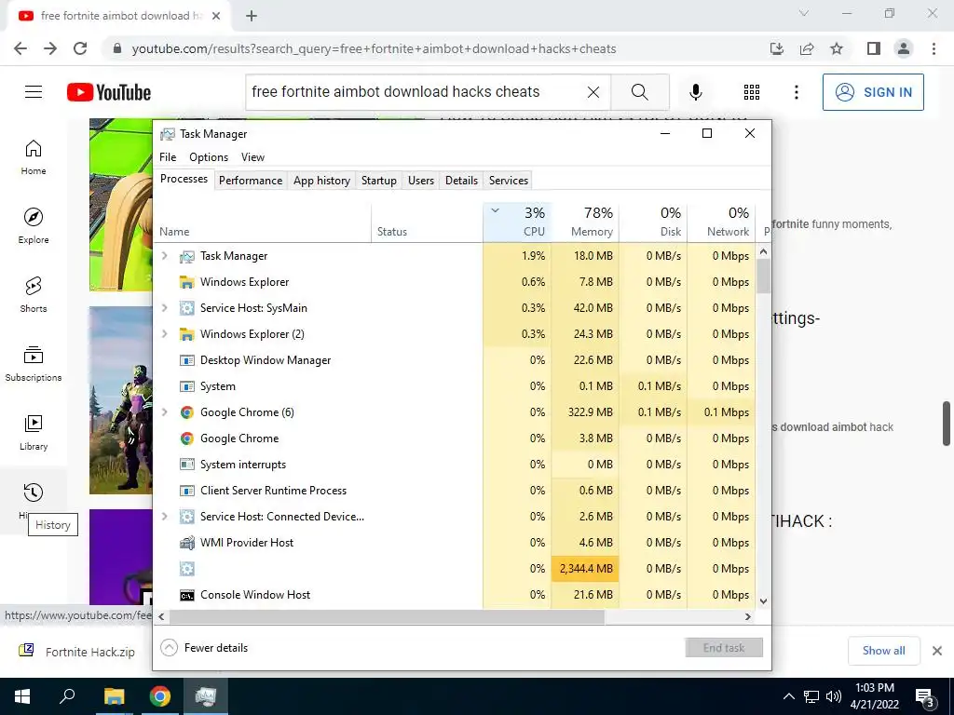Screen dimensions: 954x715
Task: Click Task Manager vertical scrollbar thumb
Action: 764,276
